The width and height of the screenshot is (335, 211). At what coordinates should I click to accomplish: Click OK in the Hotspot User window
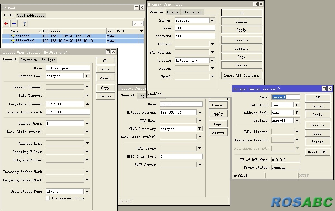click(242, 13)
